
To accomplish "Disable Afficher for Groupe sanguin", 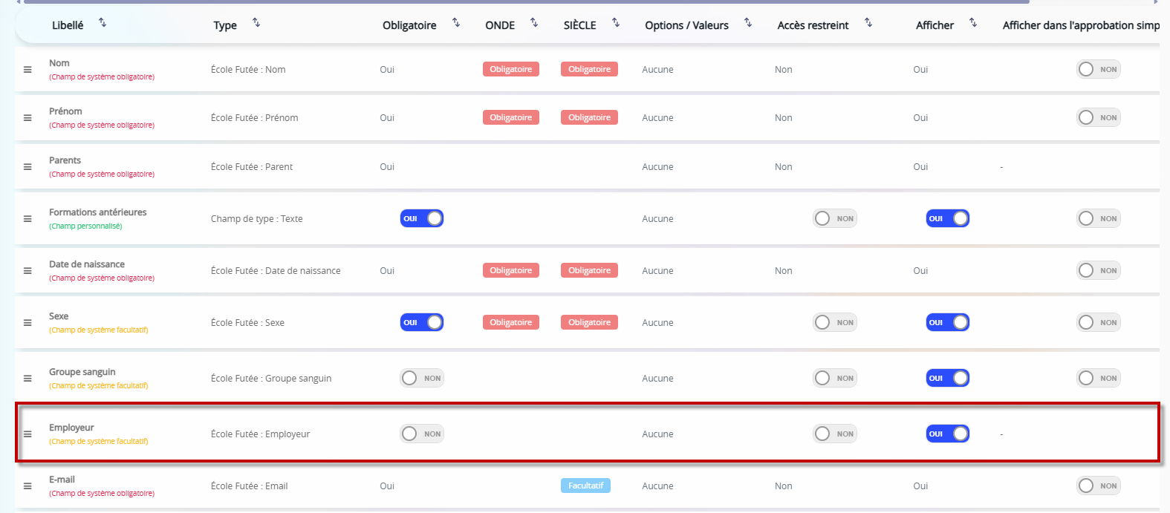I will coord(948,378).
